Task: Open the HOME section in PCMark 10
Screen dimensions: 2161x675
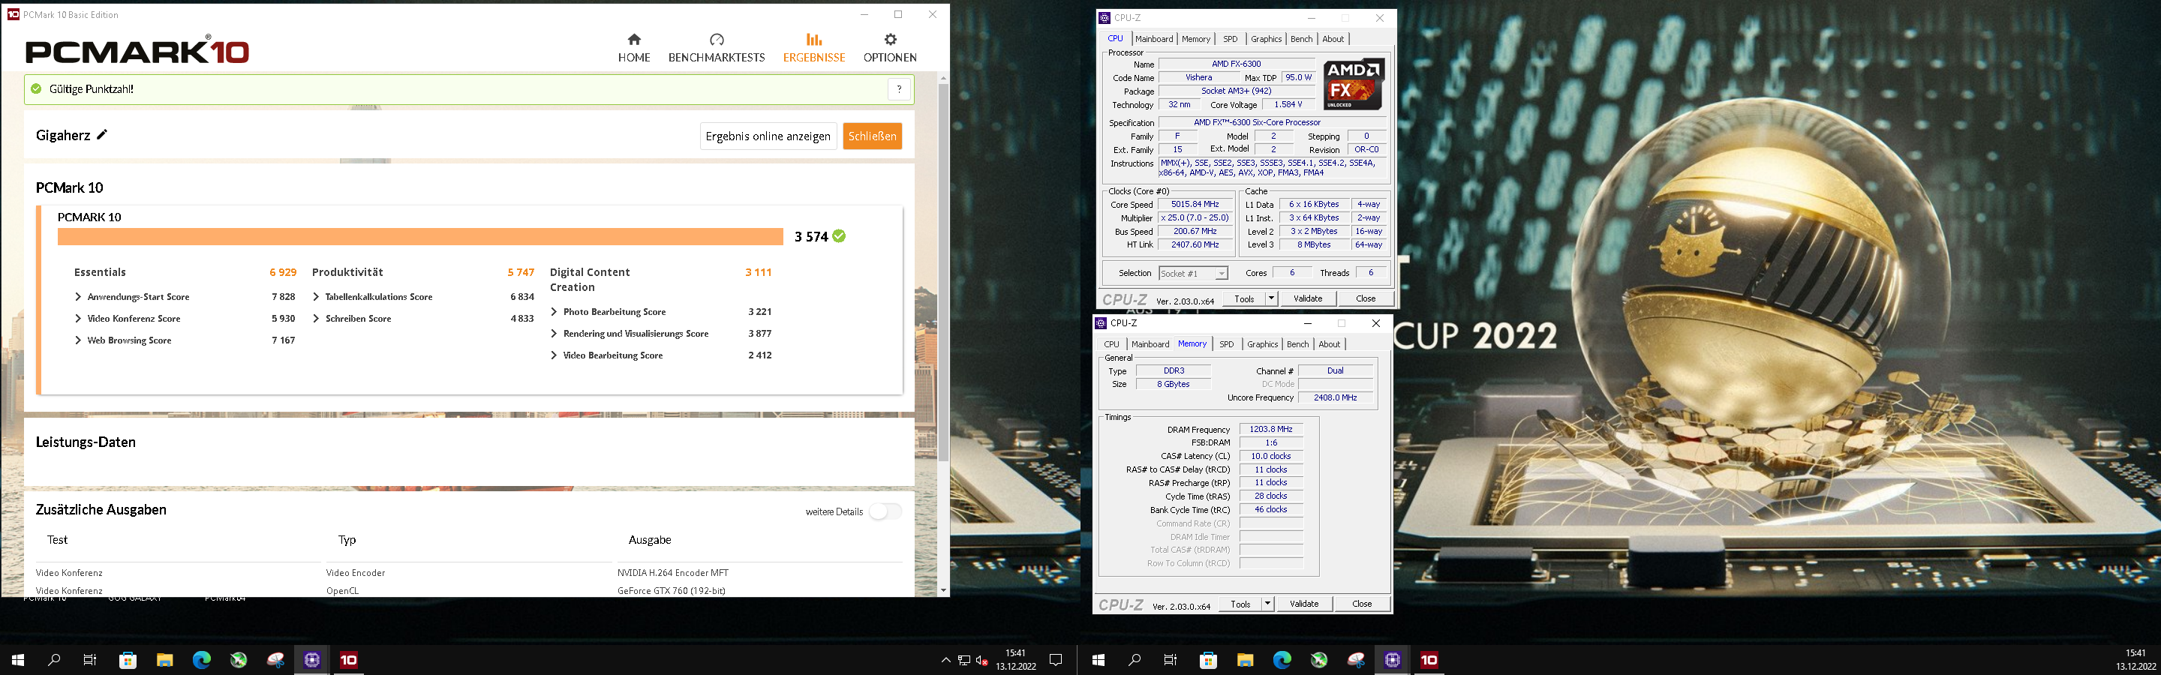Action: (633, 48)
